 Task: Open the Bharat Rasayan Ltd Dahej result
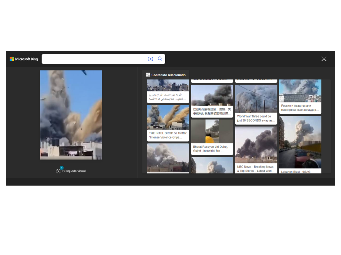(212, 149)
